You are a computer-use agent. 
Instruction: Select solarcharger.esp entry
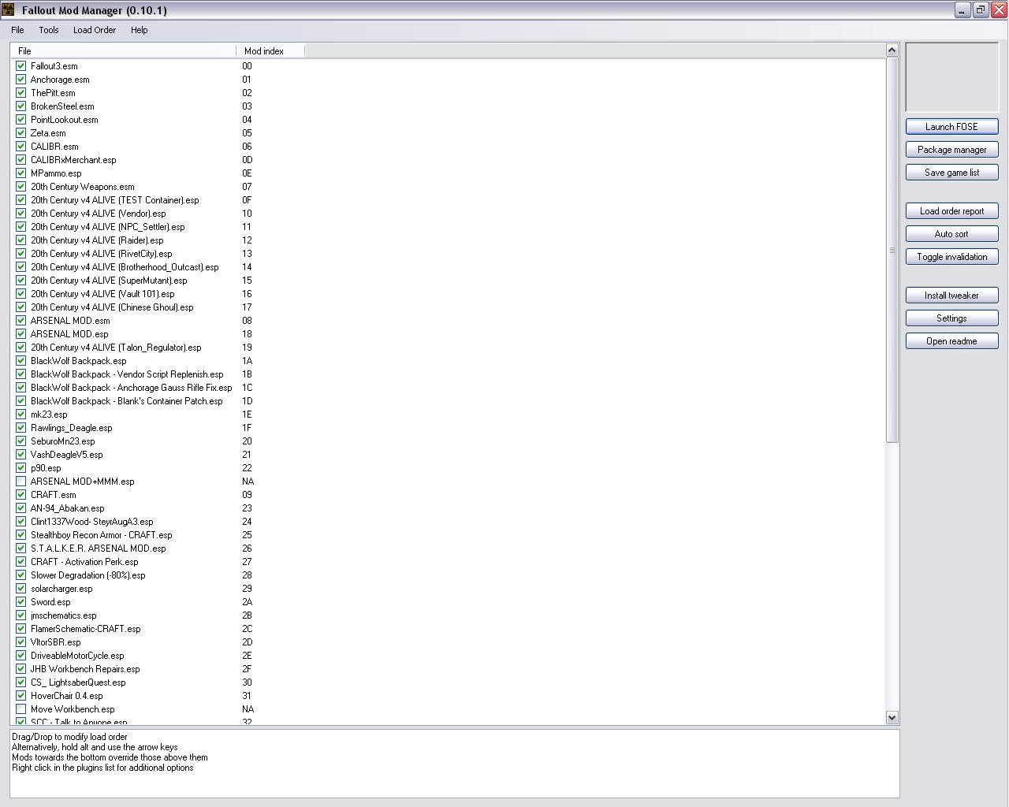click(61, 589)
